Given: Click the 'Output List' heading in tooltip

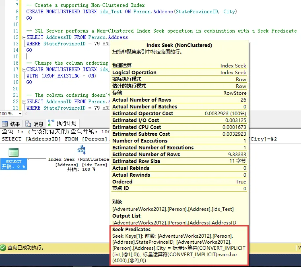Looking at the screenshot, I should coord(126,216).
